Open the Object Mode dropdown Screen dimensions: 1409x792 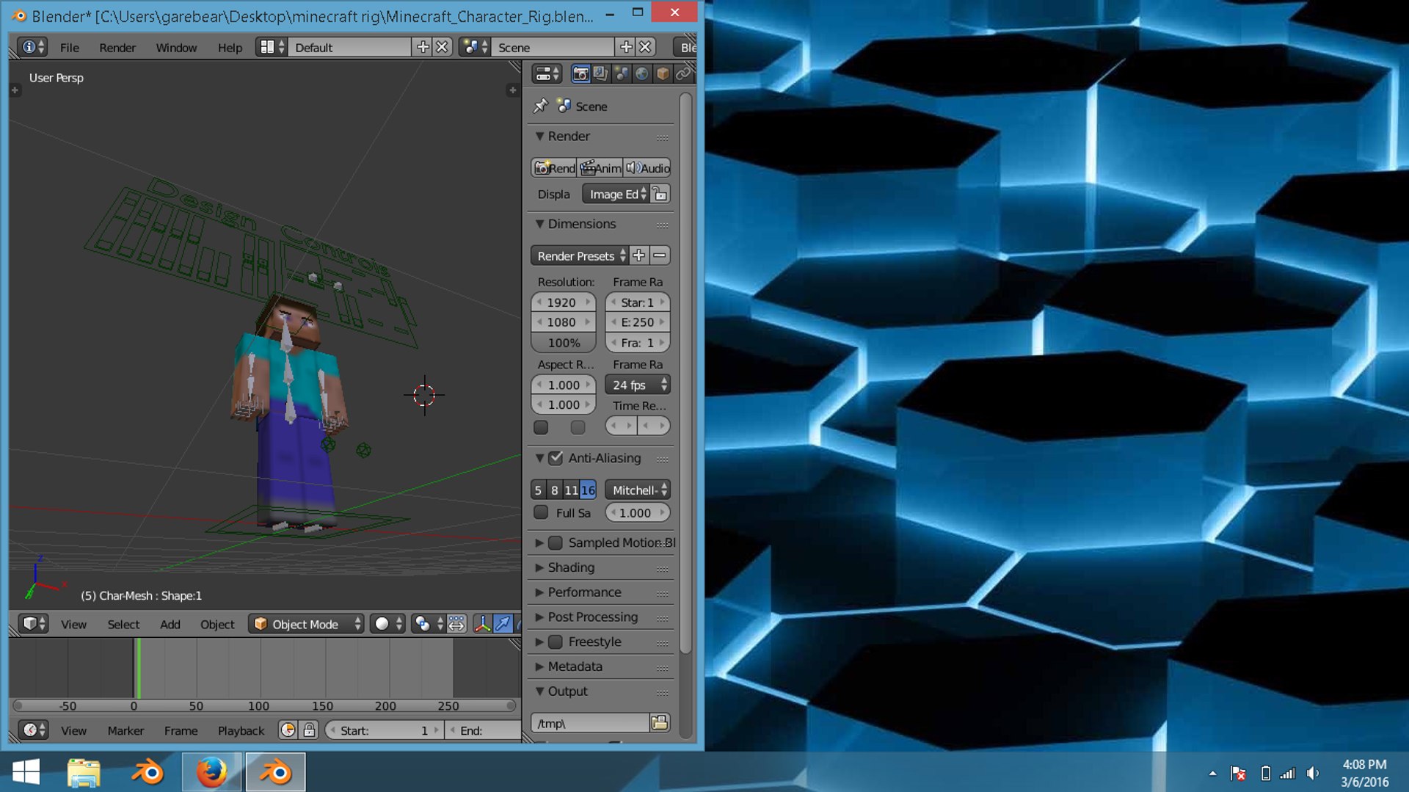click(307, 624)
